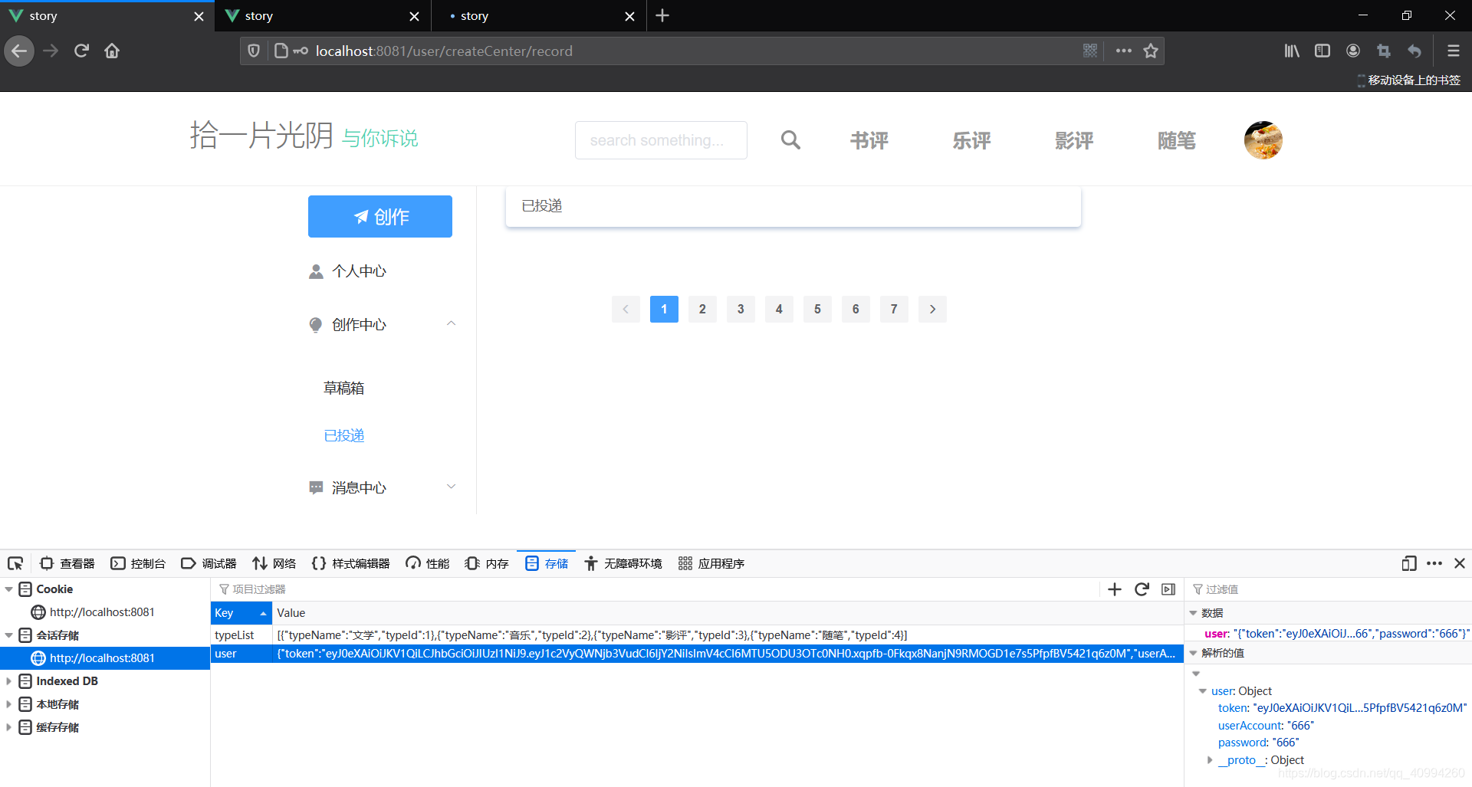The image size is (1472, 787).
Task: Select the typeList storage row
Action: click(x=697, y=635)
